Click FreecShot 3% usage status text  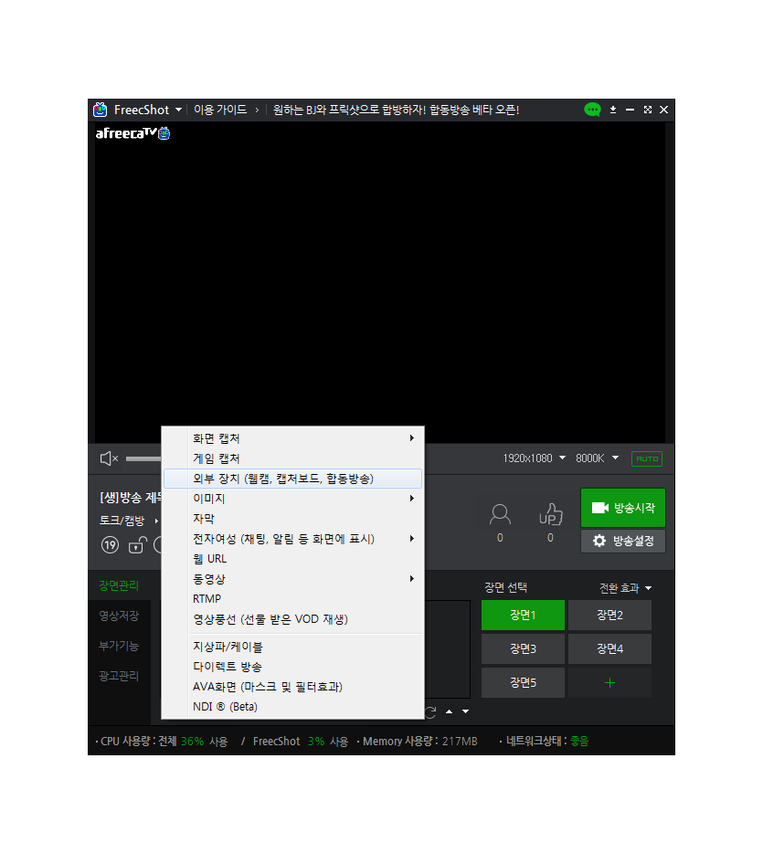pyautogui.click(x=301, y=742)
